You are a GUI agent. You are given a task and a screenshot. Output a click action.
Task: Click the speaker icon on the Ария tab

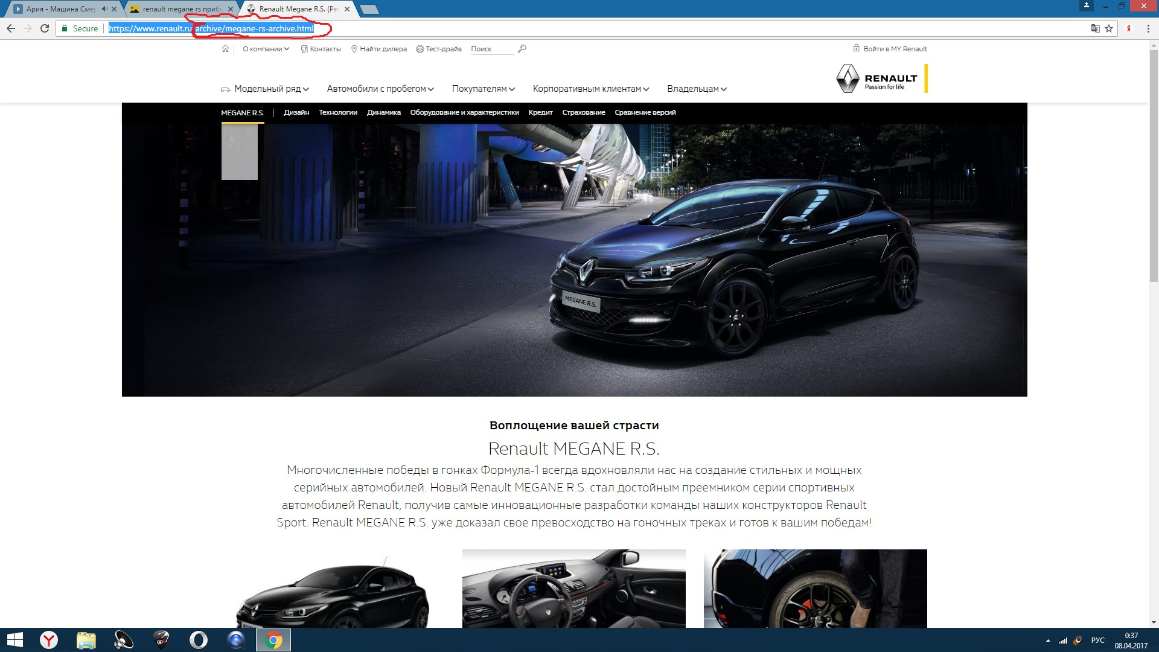(104, 9)
